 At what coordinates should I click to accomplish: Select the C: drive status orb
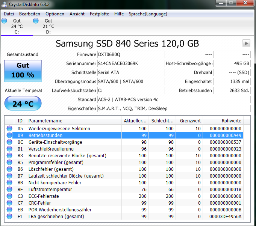(x=5, y=21)
